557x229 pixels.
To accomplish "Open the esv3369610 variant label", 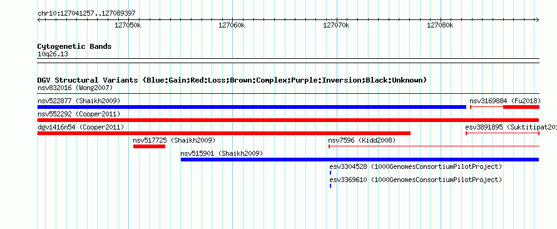I will [x=416, y=180].
